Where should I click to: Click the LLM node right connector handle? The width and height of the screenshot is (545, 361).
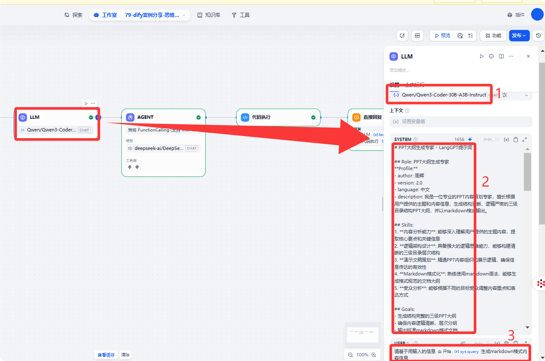pyautogui.click(x=98, y=118)
